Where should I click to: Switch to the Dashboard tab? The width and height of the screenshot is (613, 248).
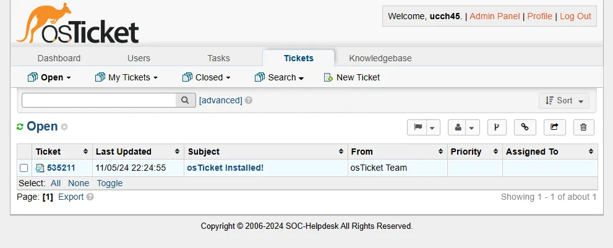click(59, 58)
